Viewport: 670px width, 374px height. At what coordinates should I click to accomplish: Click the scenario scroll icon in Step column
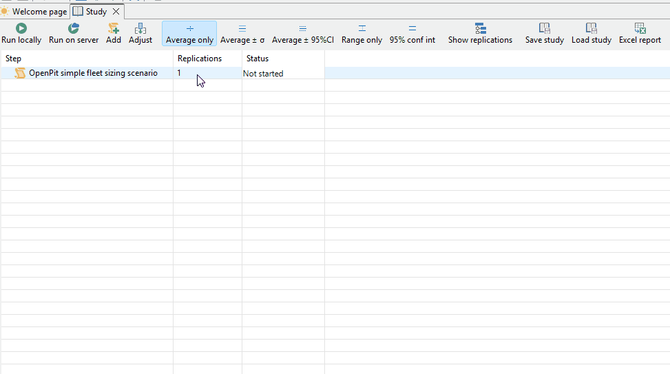[x=20, y=73]
